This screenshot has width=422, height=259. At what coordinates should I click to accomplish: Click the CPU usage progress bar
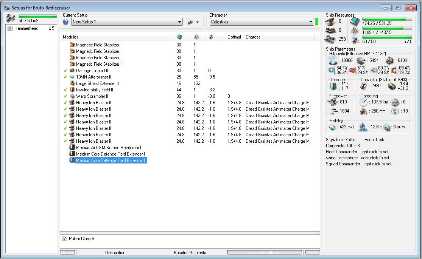click(387, 19)
